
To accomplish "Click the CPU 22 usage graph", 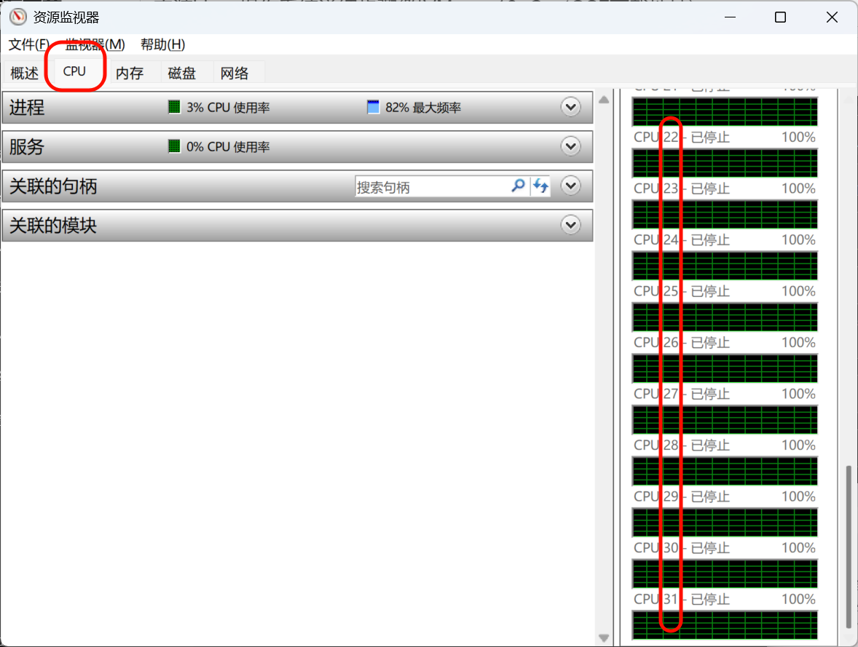I will [x=725, y=163].
